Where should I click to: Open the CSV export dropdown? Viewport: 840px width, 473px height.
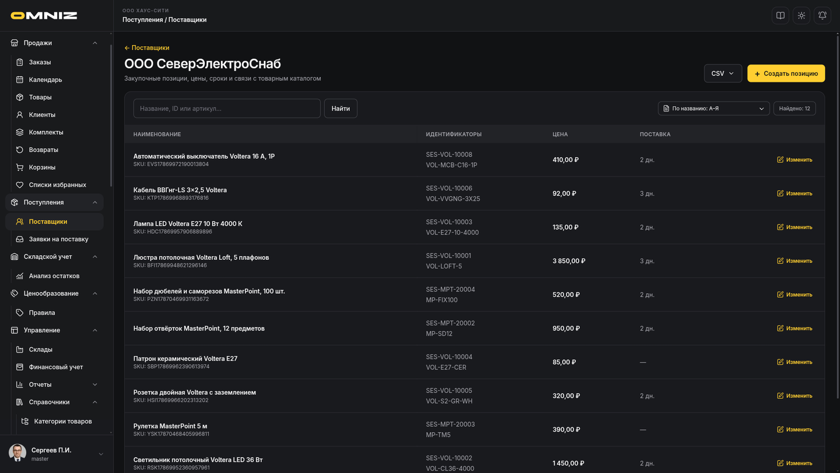point(723,74)
